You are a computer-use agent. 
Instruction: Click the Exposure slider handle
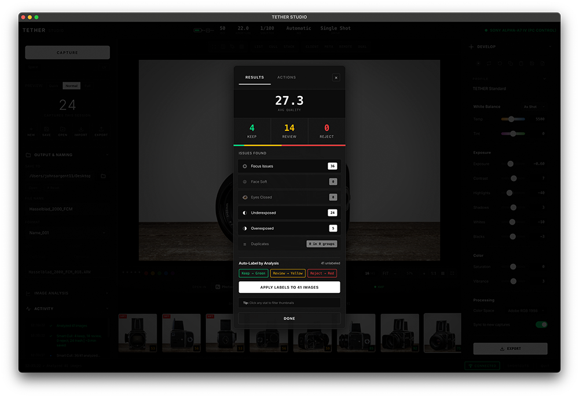[511, 164]
